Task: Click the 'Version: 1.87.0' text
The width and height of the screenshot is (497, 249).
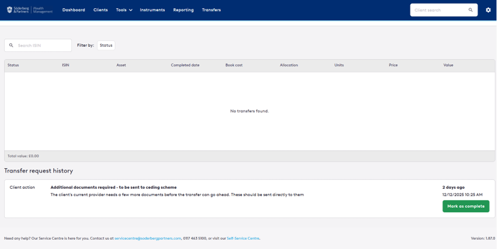Action: [483, 238]
